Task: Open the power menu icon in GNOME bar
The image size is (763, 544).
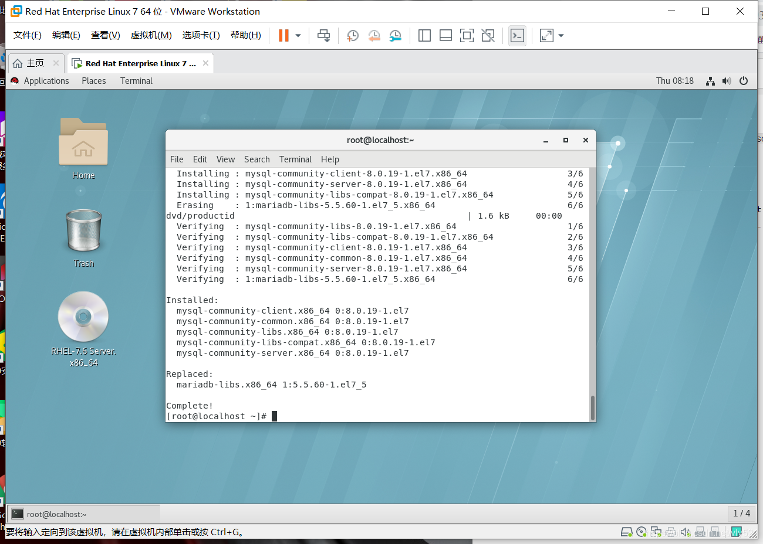Action: coord(744,81)
